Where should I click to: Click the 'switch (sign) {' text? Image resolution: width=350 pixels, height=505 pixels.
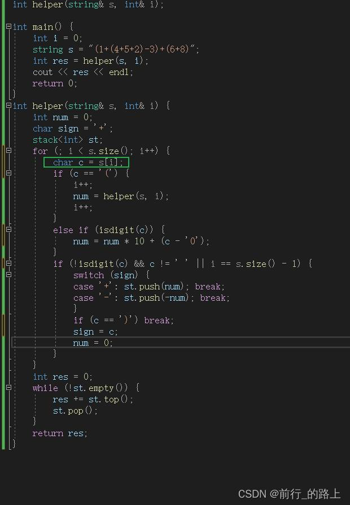click(112, 275)
